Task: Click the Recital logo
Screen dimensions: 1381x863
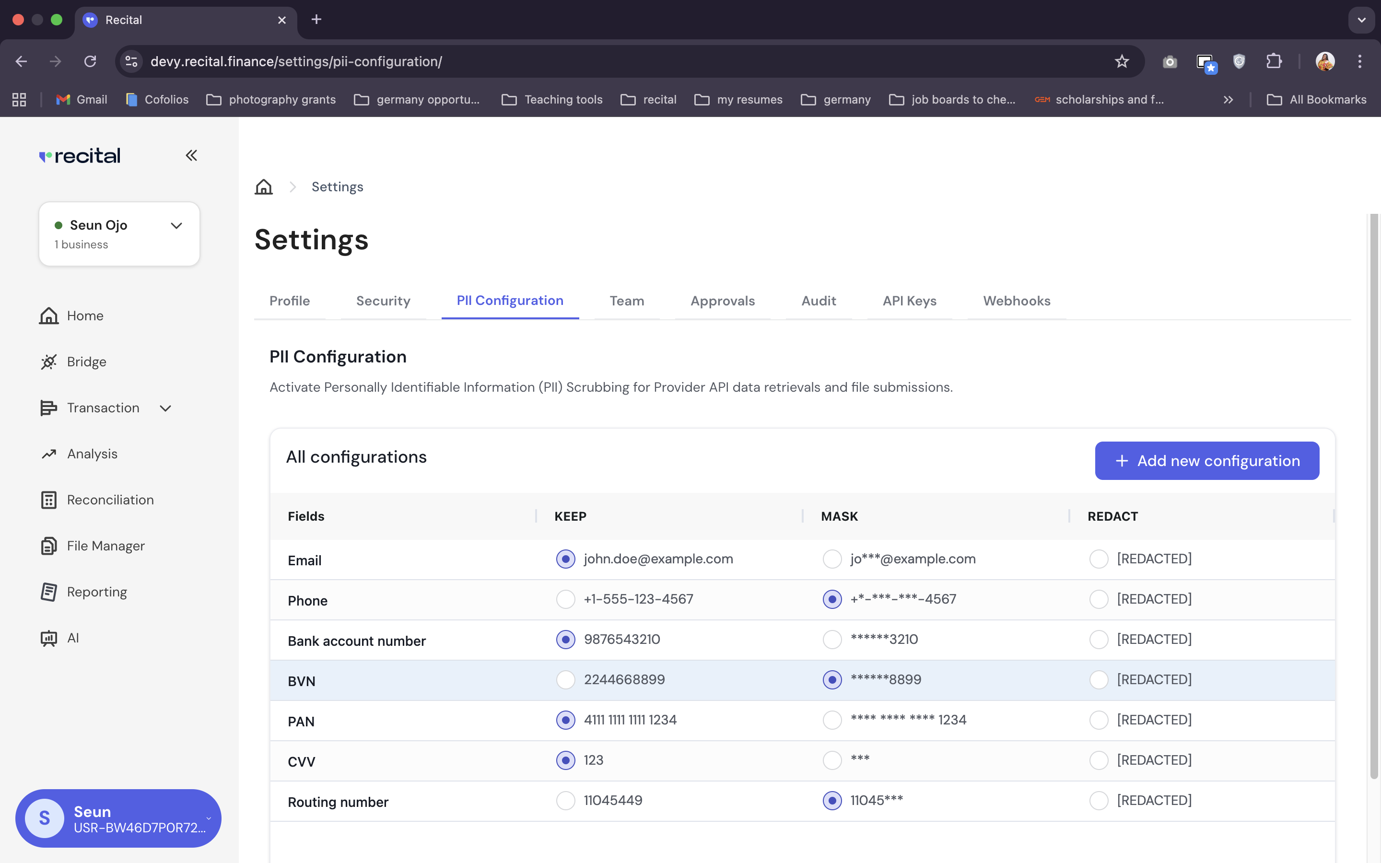Action: coord(79,155)
